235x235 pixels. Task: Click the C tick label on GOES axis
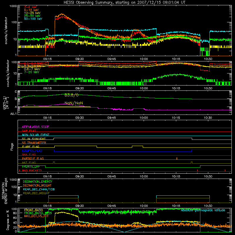pyautogui.click(x=16, y=92)
